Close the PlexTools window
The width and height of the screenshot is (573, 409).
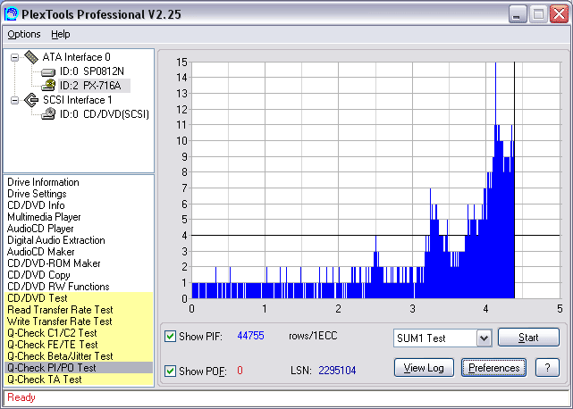point(560,14)
